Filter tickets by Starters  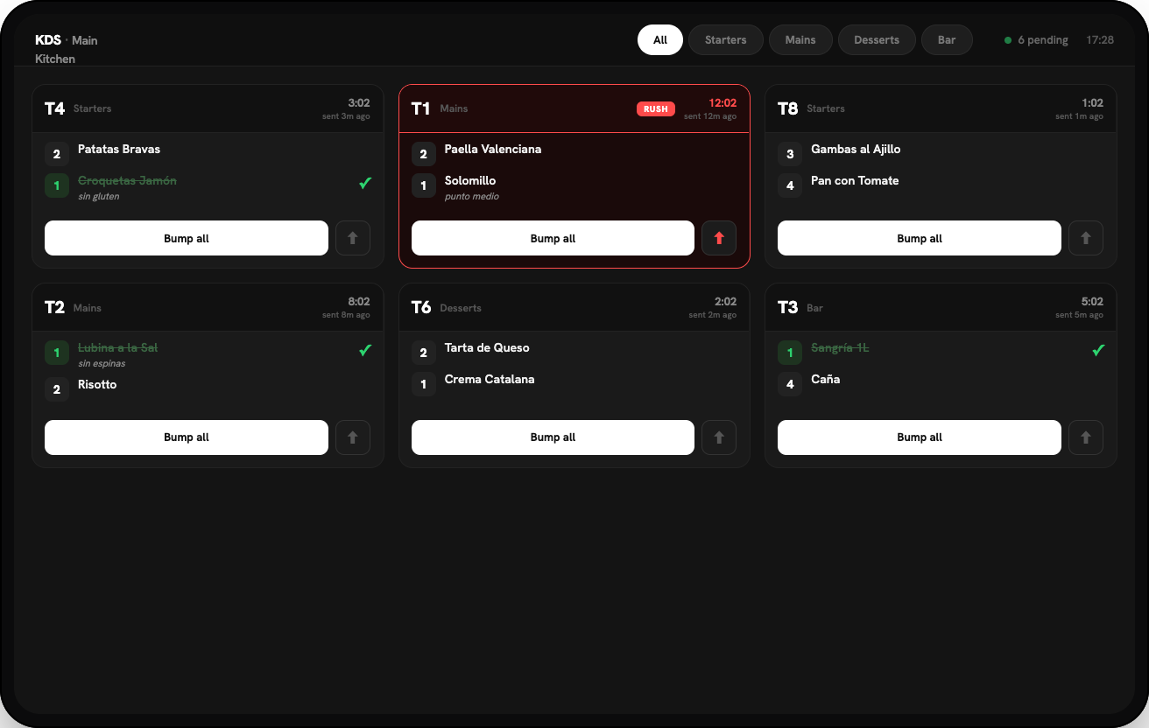point(726,39)
